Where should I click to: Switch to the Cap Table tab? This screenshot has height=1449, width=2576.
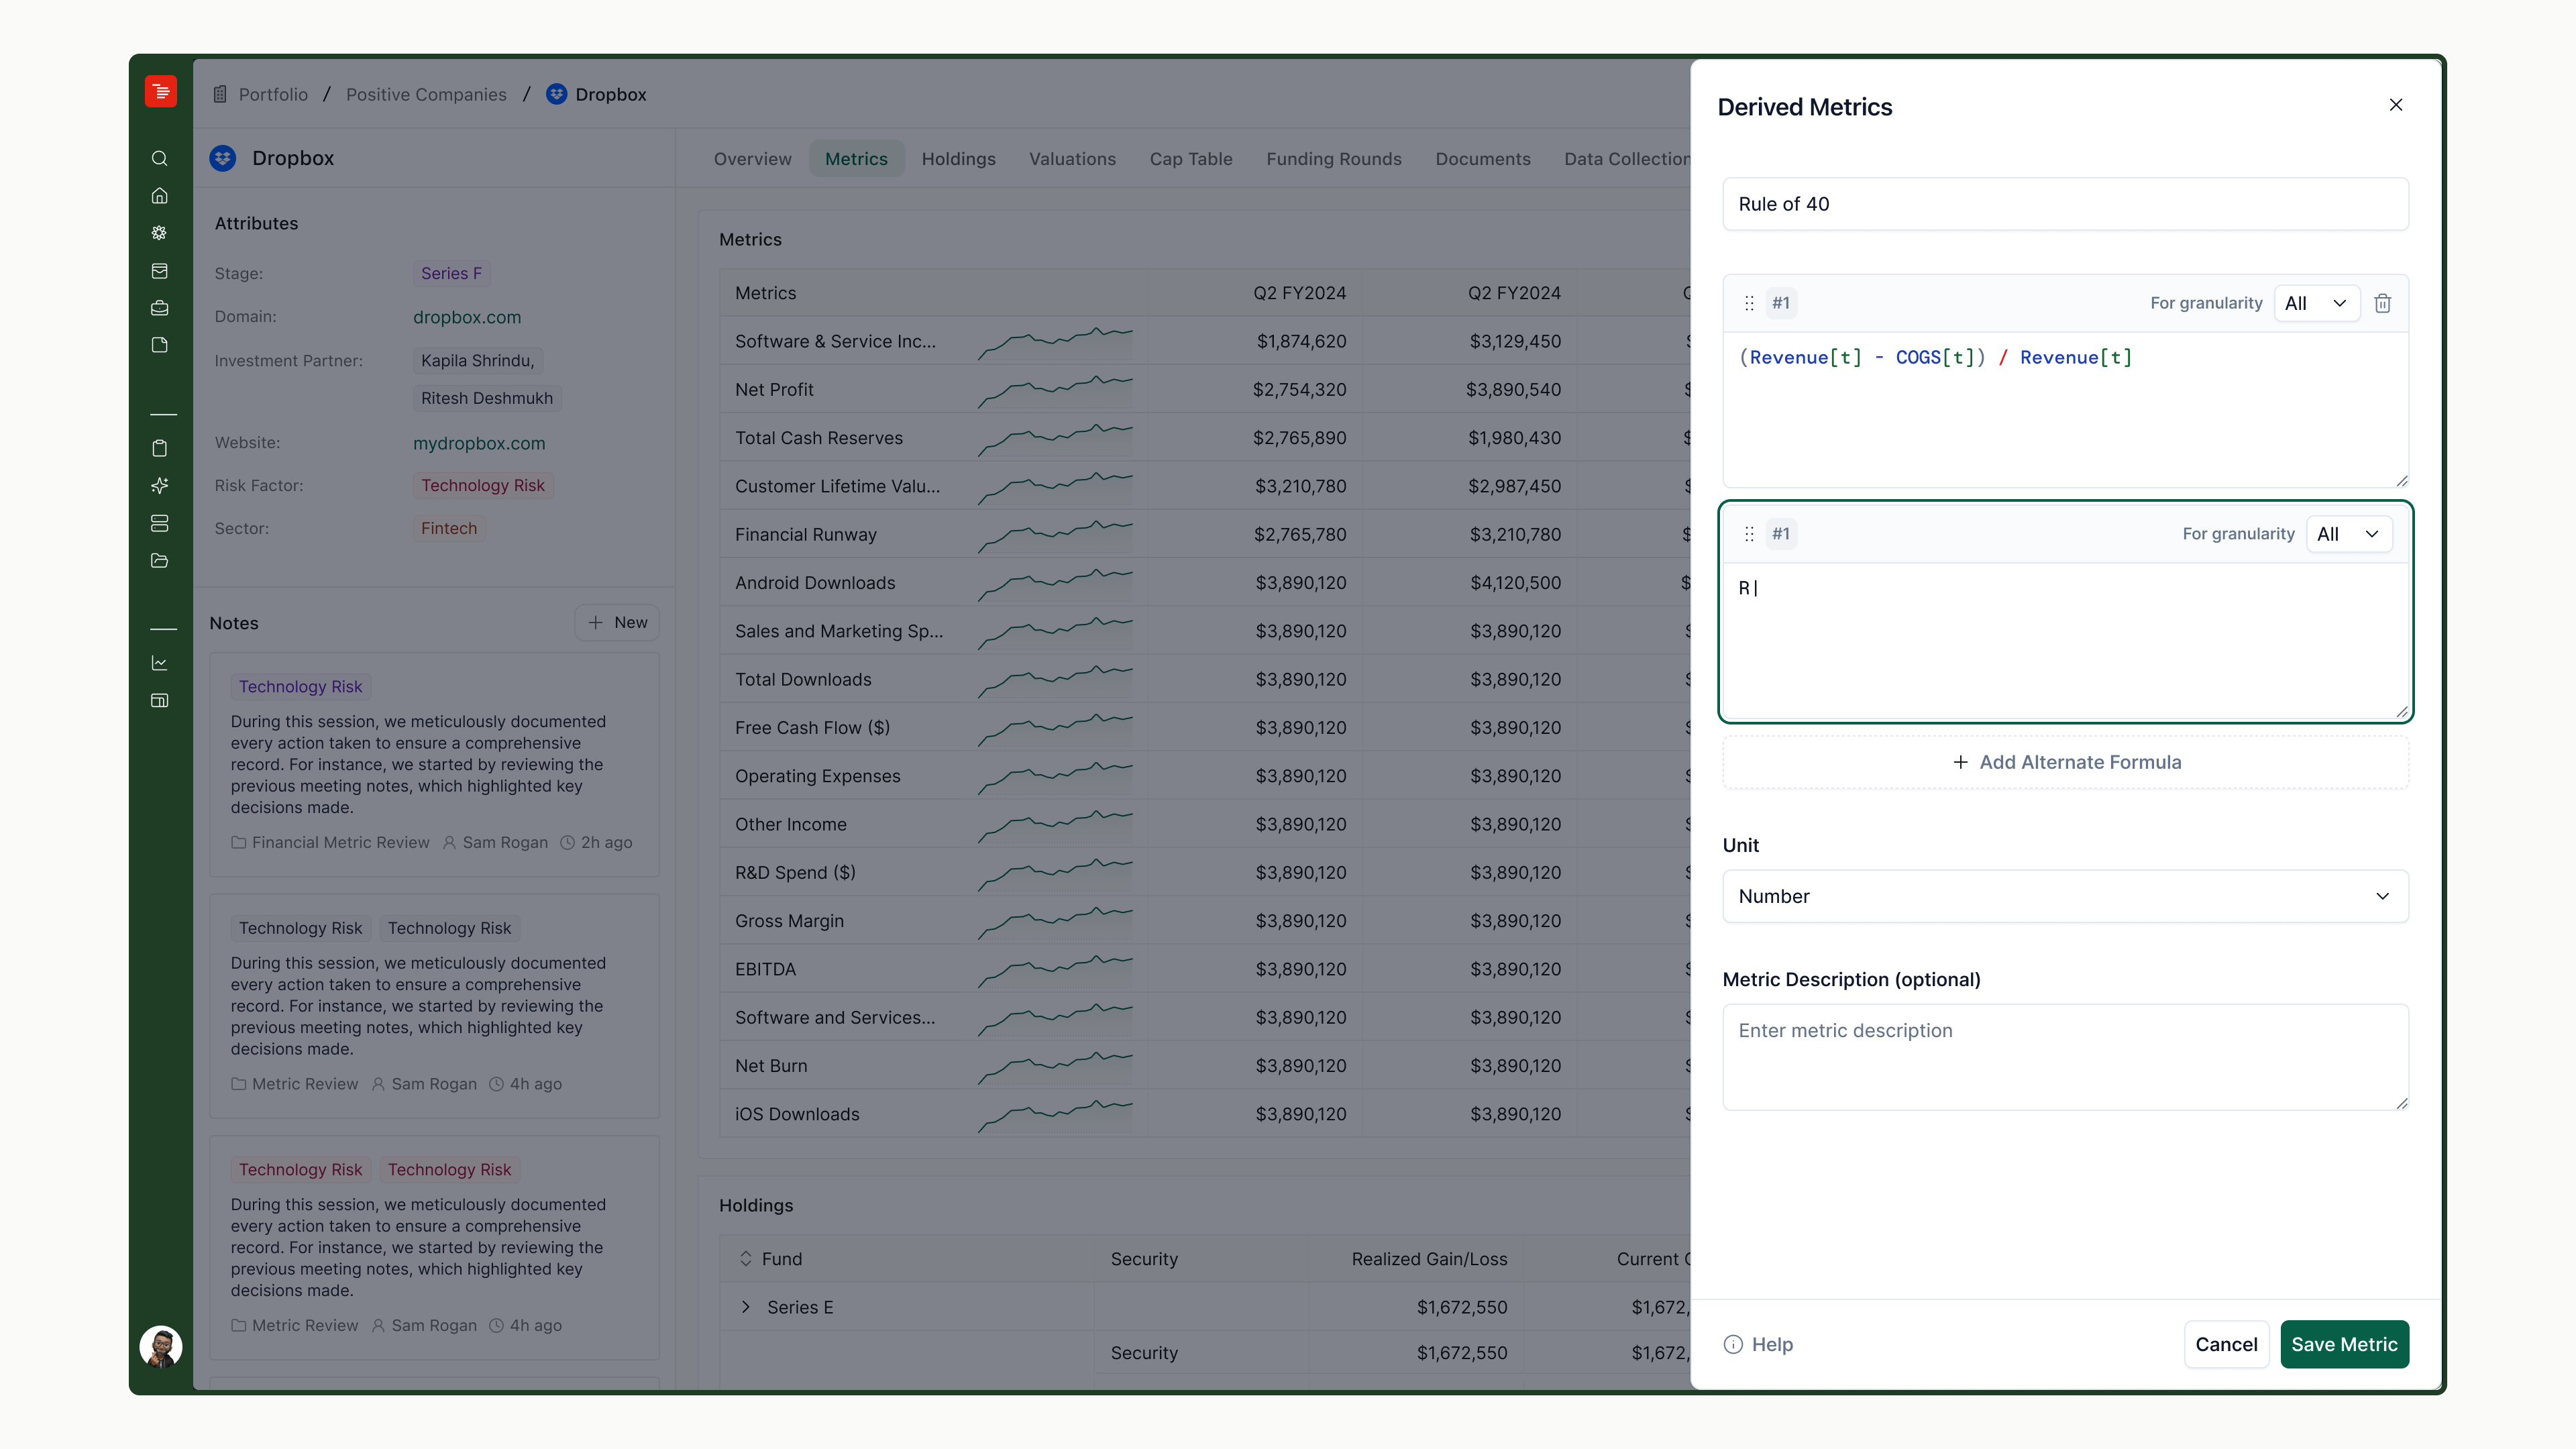click(1190, 159)
